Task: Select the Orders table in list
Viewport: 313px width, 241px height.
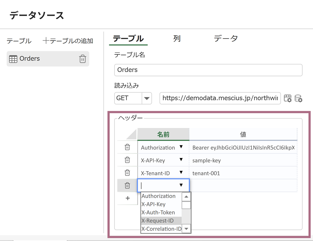Action: tap(48, 59)
